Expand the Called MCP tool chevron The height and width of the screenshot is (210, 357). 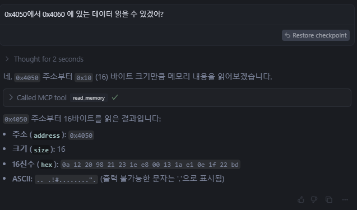click(x=11, y=97)
